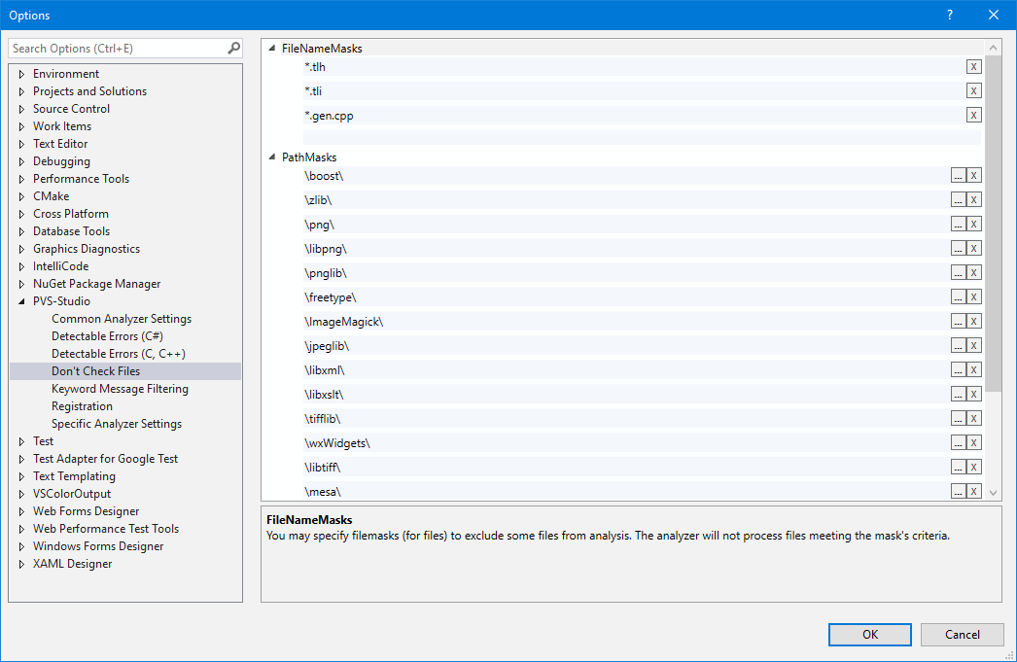Select Source Control category
Viewport: 1017px width, 662px height.
(x=71, y=108)
